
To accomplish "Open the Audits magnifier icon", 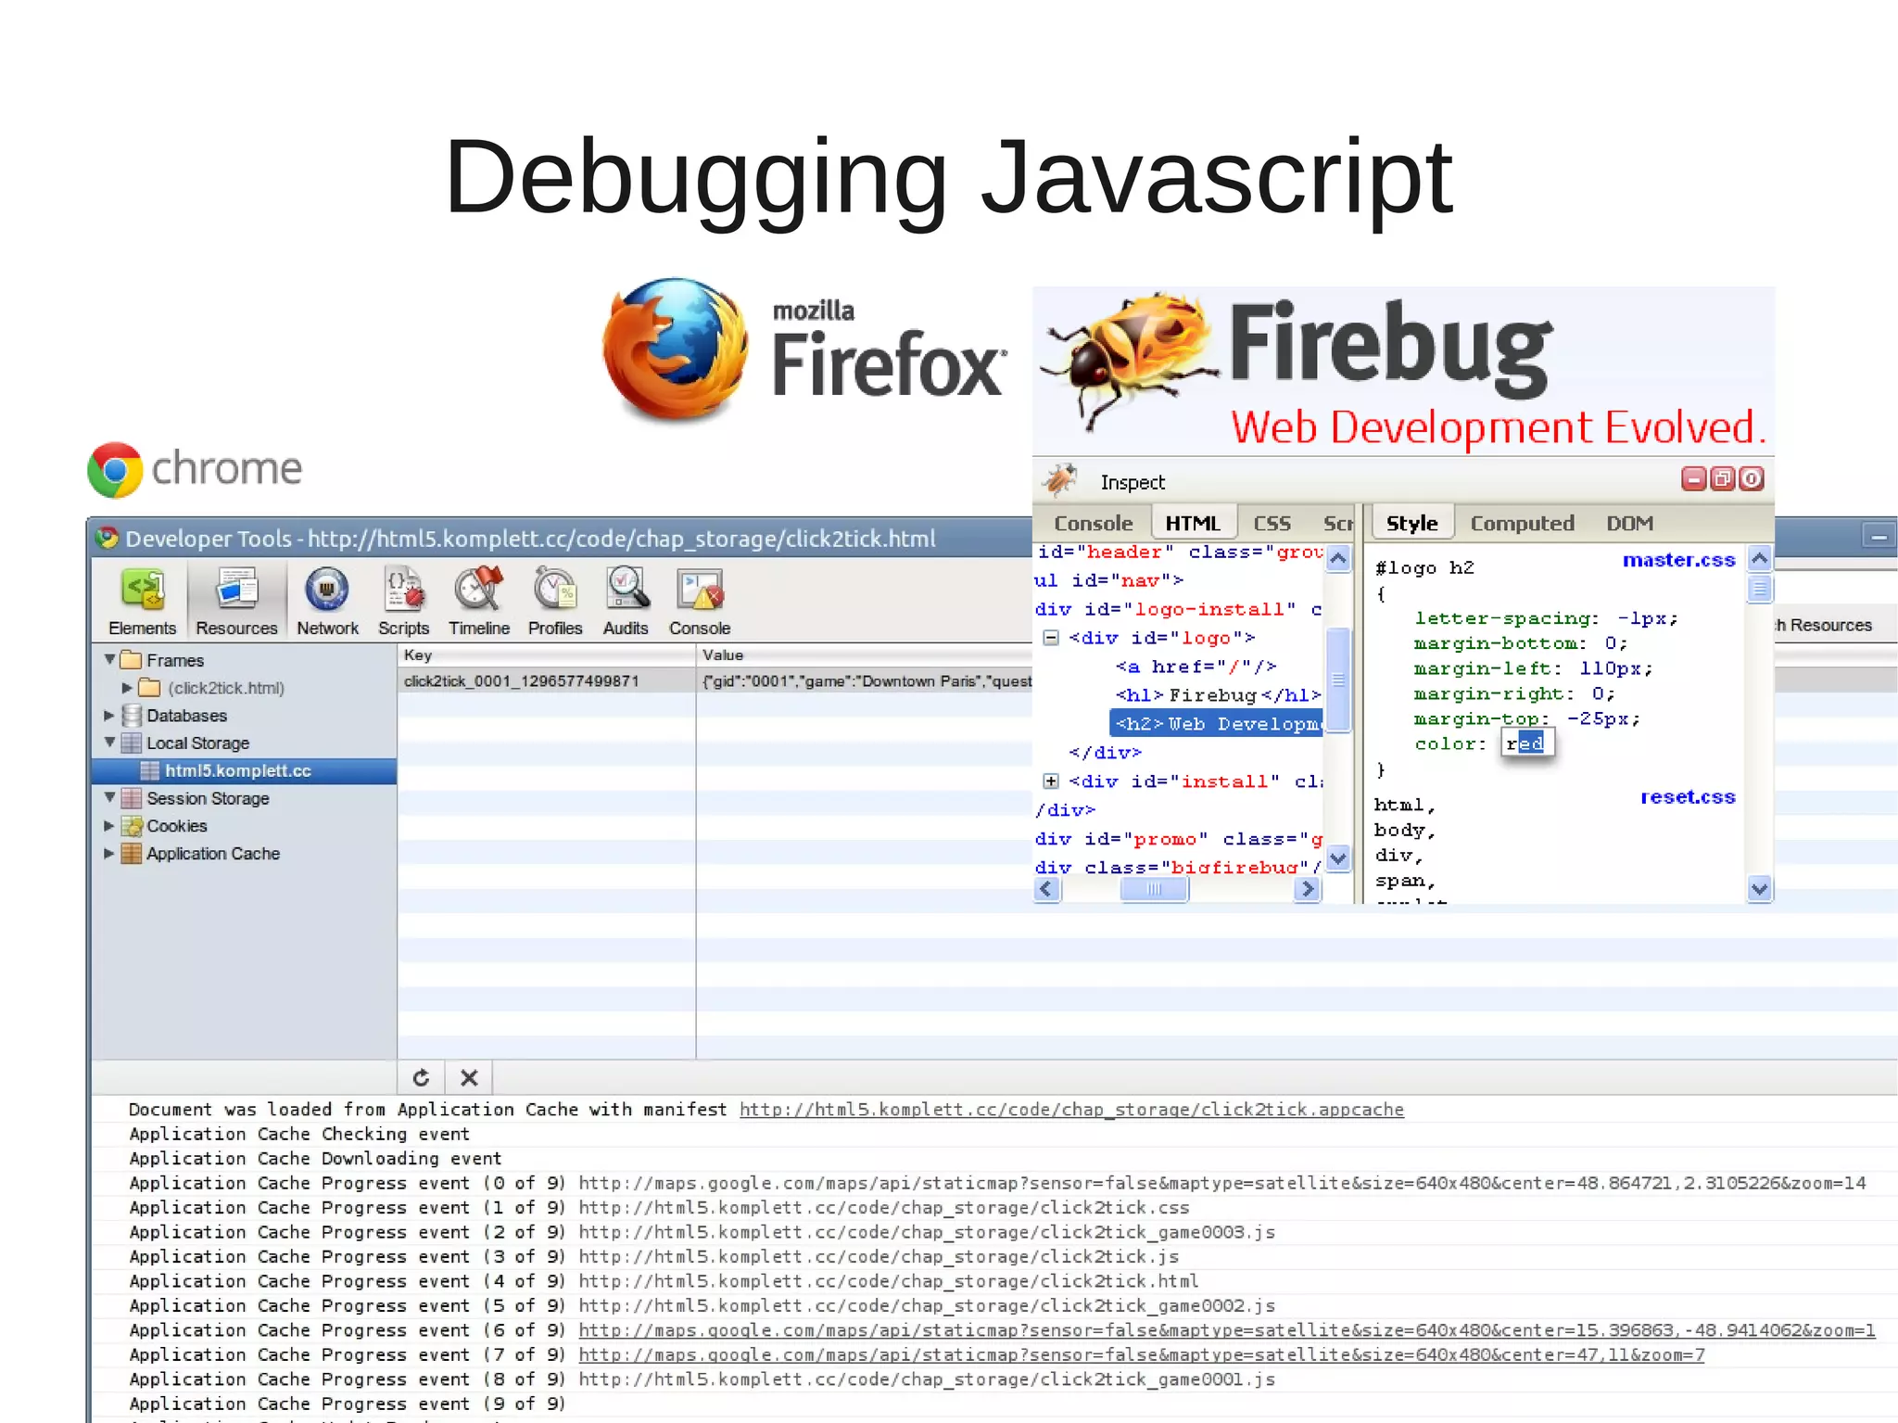I will point(626,591).
